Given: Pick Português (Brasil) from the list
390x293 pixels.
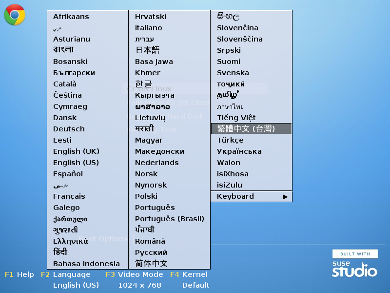Looking at the screenshot, I should click(169, 219).
